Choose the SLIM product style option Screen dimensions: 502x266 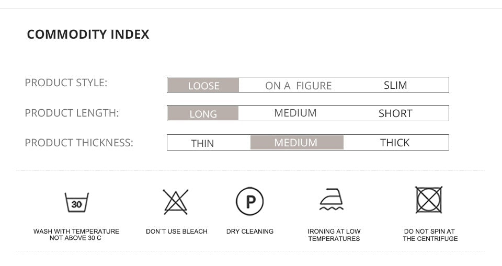click(x=395, y=85)
